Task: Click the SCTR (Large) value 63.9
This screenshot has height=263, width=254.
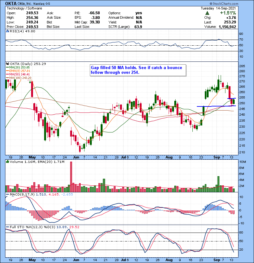Action: 138,27
